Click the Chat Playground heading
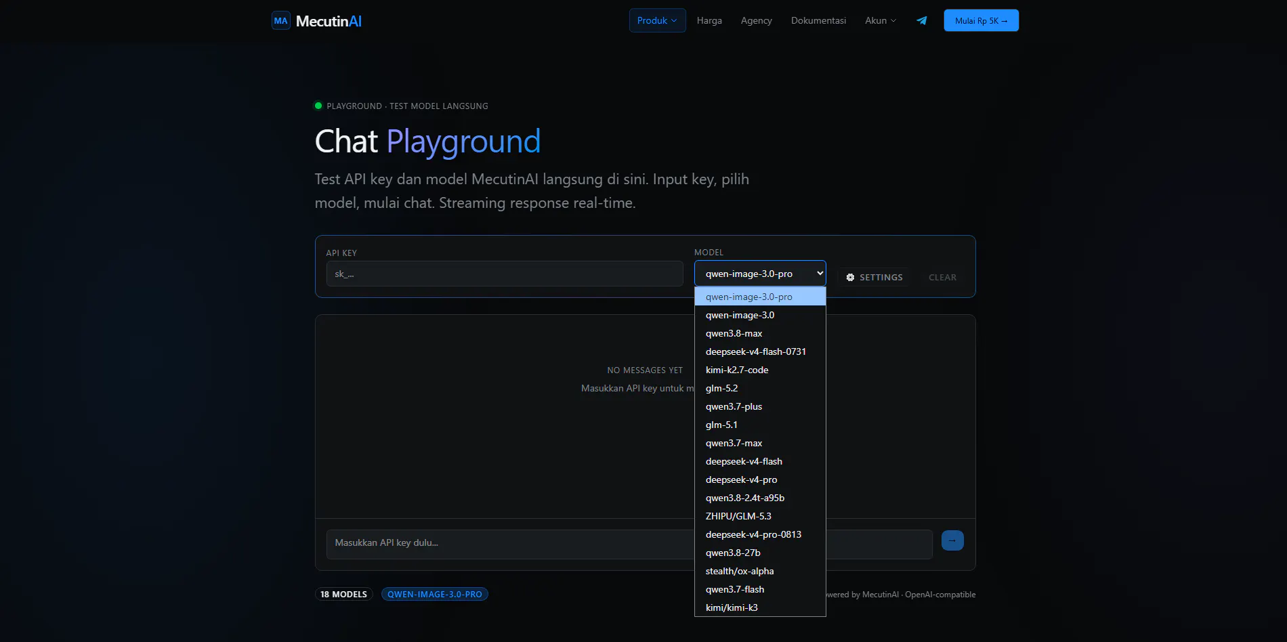Viewport: 1287px width, 642px height. 427,142
